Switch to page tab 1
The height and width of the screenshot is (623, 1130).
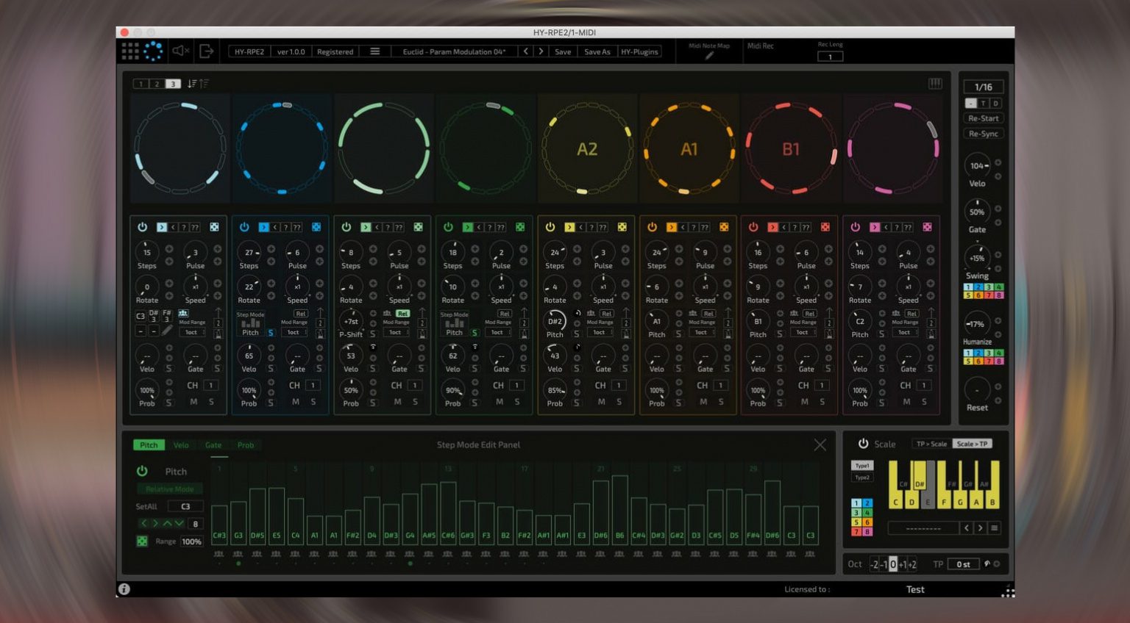(x=141, y=83)
